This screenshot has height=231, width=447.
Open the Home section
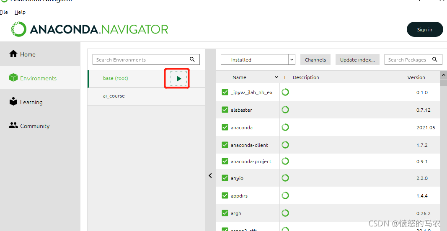[40, 54]
